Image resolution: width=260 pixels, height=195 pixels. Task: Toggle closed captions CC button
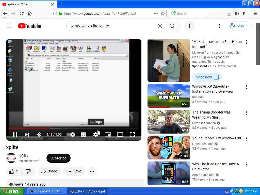[x=83, y=135]
